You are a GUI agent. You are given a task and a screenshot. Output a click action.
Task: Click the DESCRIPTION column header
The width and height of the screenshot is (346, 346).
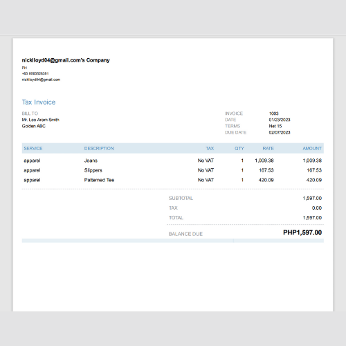click(x=99, y=148)
